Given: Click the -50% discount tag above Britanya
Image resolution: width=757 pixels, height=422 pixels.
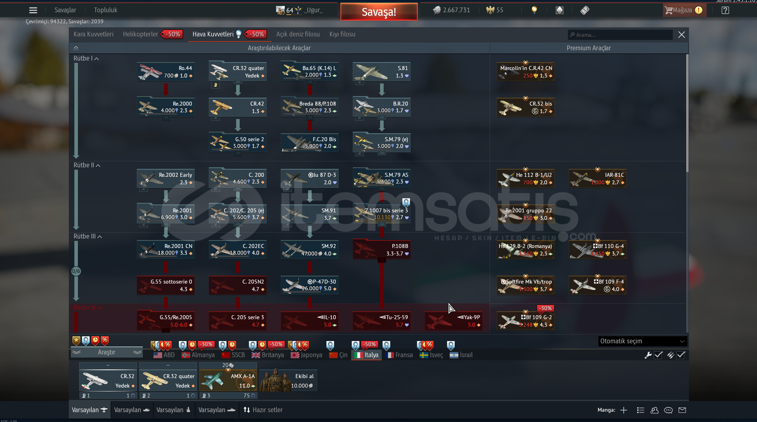Looking at the screenshot, I should [276, 344].
